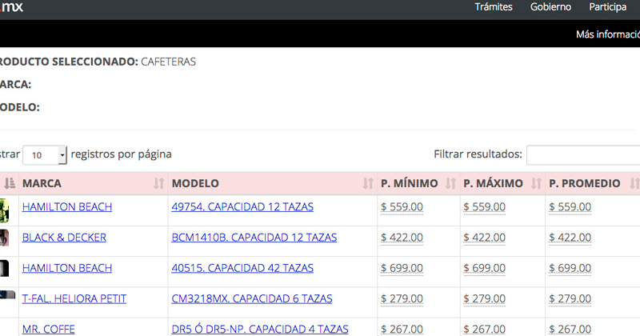This screenshot has height=336, width=640.
Task: Sort by P. MÍNIMO column arrows
Action: [x=450, y=184]
